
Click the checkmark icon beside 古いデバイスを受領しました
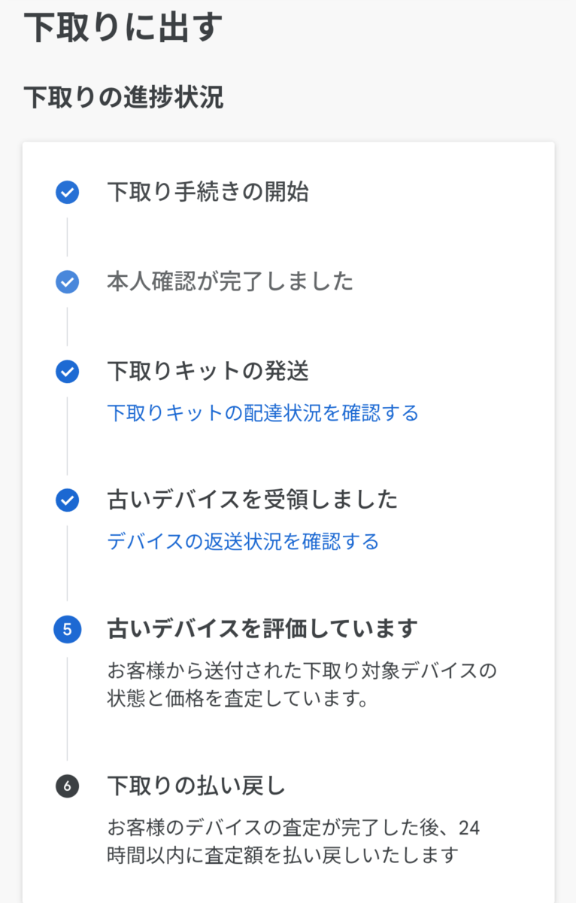click(x=67, y=500)
